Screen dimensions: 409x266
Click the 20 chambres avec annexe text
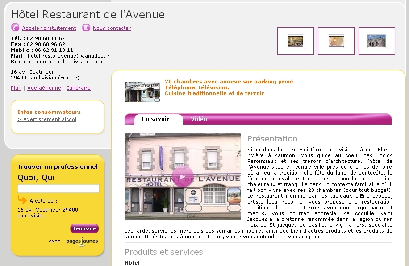(x=229, y=82)
